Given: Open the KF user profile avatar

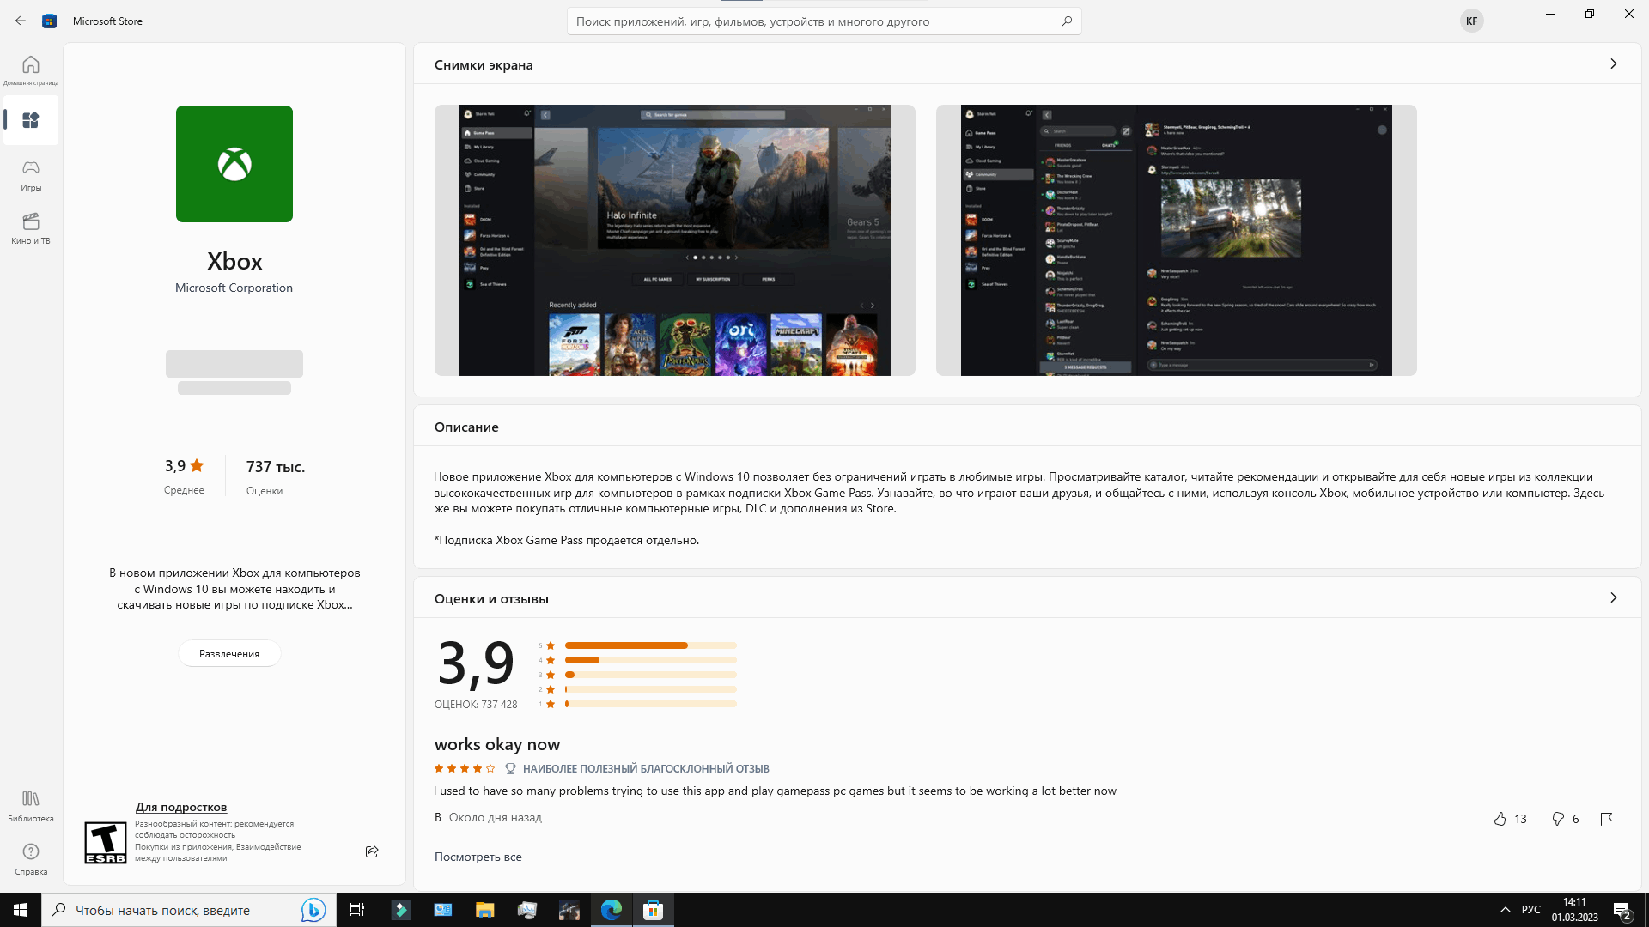Looking at the screenshot, I should pos(1472,21).
